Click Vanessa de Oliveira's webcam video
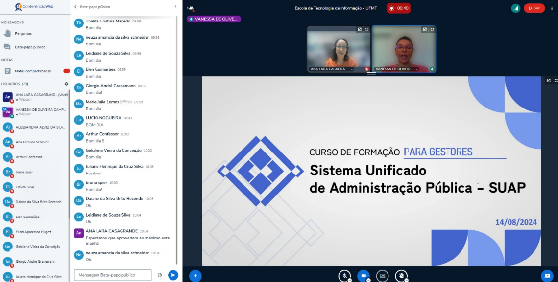Viewport: 558px width, 282px height. 404,49
